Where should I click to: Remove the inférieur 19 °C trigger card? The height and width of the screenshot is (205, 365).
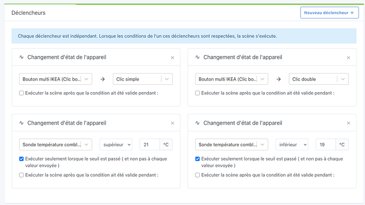pyautogui.click(x=348, y=123)
